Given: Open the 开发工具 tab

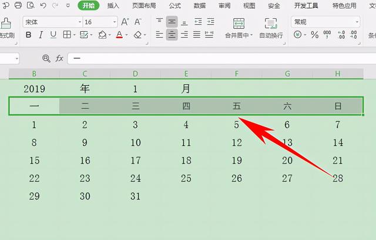Looking at the screenshot, I should point(306,5).
